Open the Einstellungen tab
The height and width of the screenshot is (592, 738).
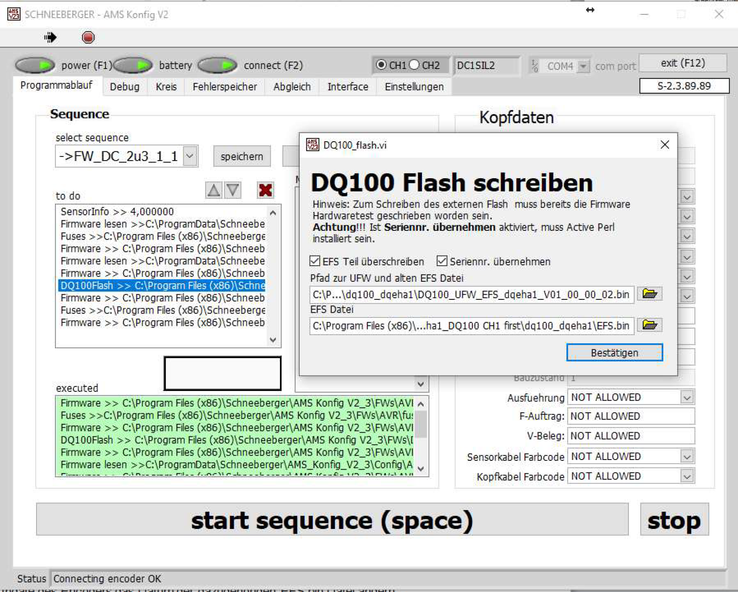coord(414,87)
